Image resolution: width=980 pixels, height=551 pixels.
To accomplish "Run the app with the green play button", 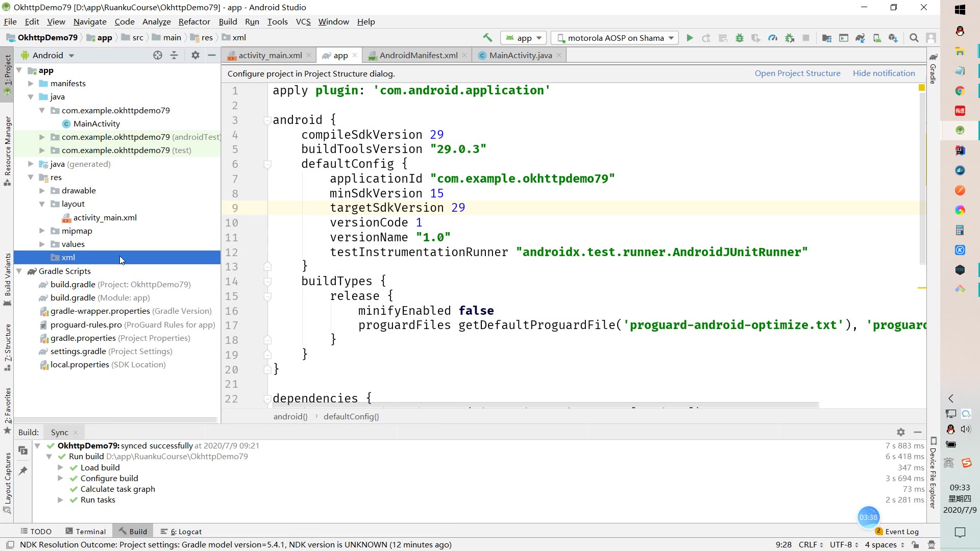I will [x=690, y=38].
